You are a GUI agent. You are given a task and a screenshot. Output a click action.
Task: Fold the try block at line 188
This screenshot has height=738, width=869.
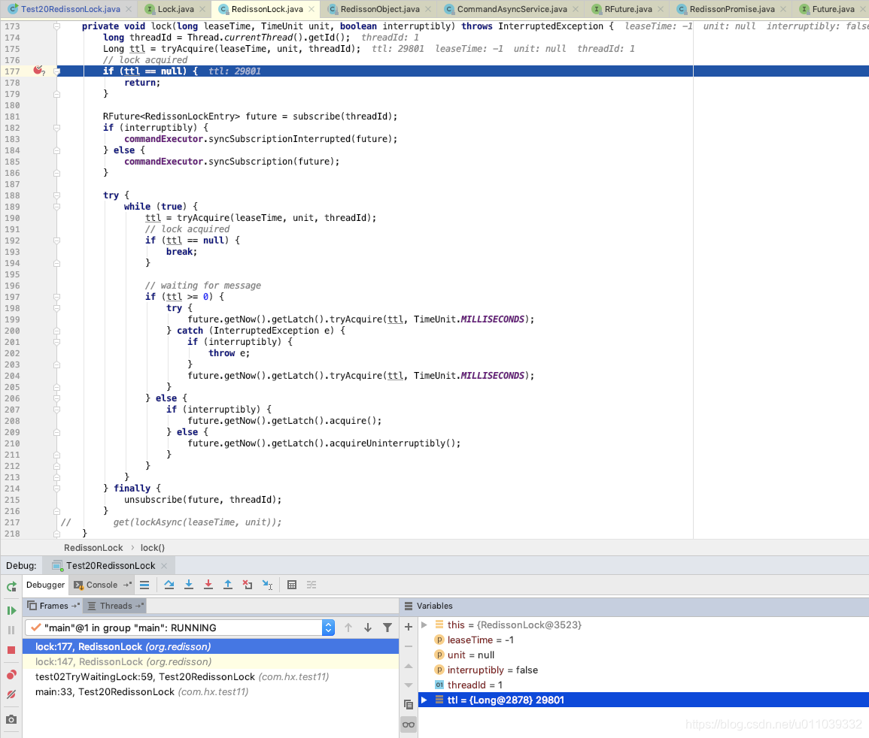56,195
